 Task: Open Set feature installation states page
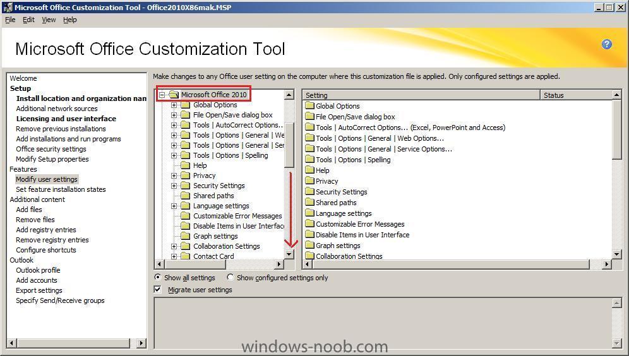[x=61, y=189]
